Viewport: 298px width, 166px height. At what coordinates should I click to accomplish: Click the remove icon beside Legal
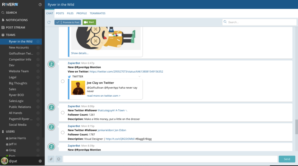38,77
